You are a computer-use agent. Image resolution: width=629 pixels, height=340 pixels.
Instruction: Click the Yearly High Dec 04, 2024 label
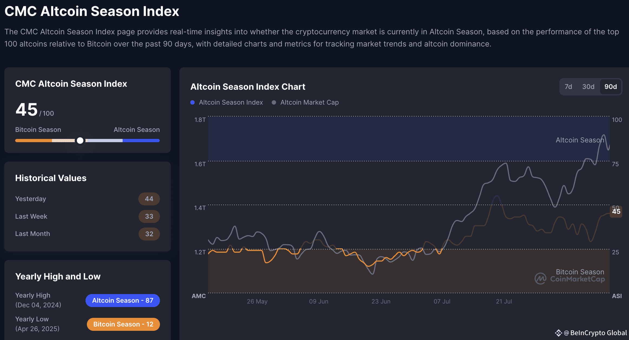coord(38,300)
